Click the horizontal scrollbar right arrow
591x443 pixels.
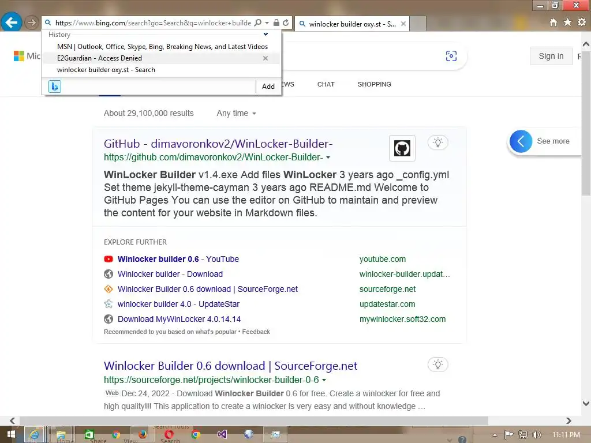pos(568,421)
